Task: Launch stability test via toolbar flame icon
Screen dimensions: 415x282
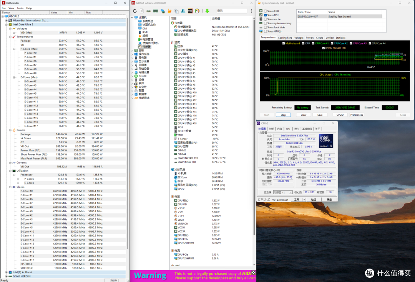Action: (x=169, y=11)
